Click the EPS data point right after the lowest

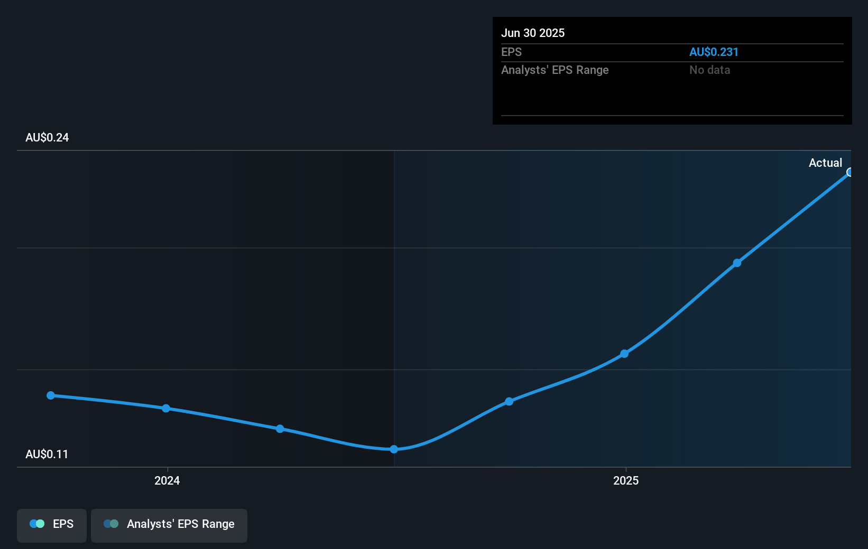[509, 402]
